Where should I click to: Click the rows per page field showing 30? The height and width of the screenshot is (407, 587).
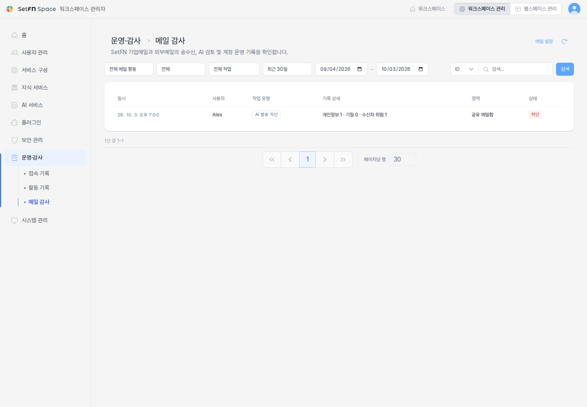[402, 160]
